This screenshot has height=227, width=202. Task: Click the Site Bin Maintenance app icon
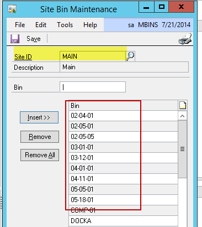click(x=12, y=9)
